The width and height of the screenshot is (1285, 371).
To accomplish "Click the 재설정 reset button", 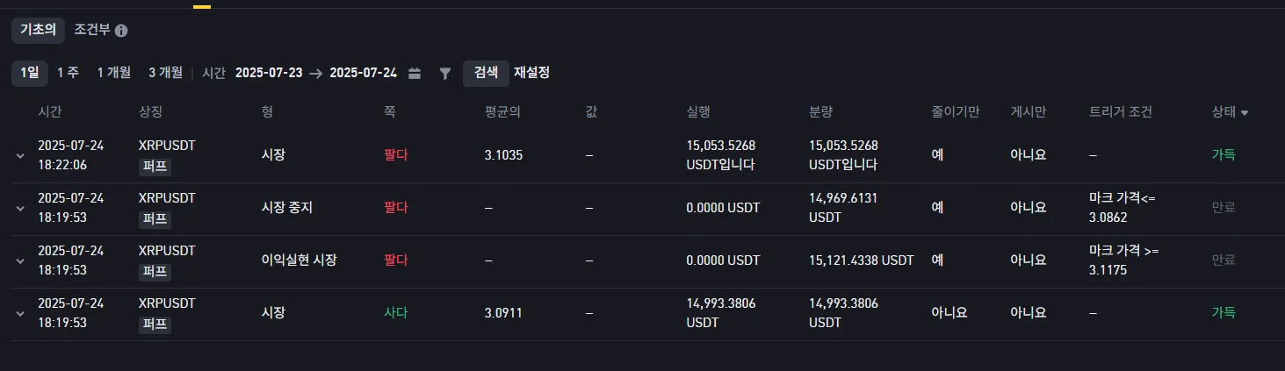I will (x=531, y=73).
